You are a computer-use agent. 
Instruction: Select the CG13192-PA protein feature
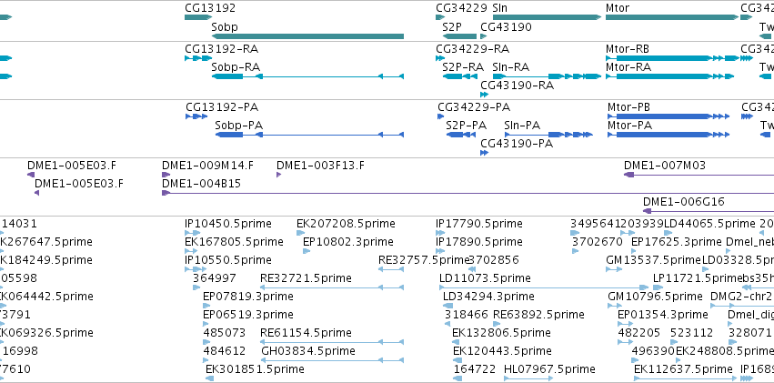196,116
